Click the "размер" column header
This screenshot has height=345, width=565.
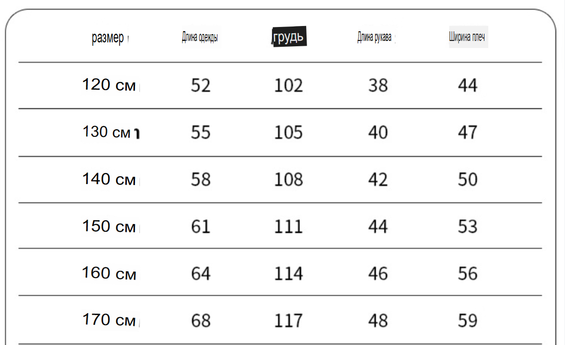108,38
